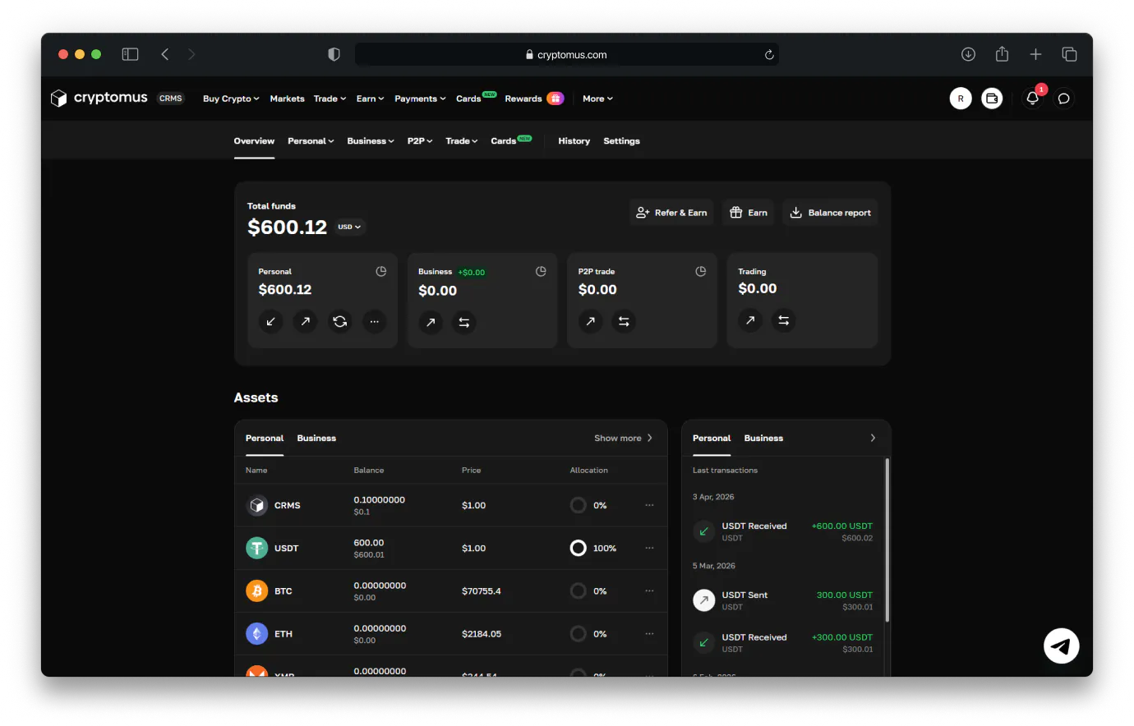Open the wallet icon in header
This screenshot has width=1134, height=726.
[x=992, y=99]
